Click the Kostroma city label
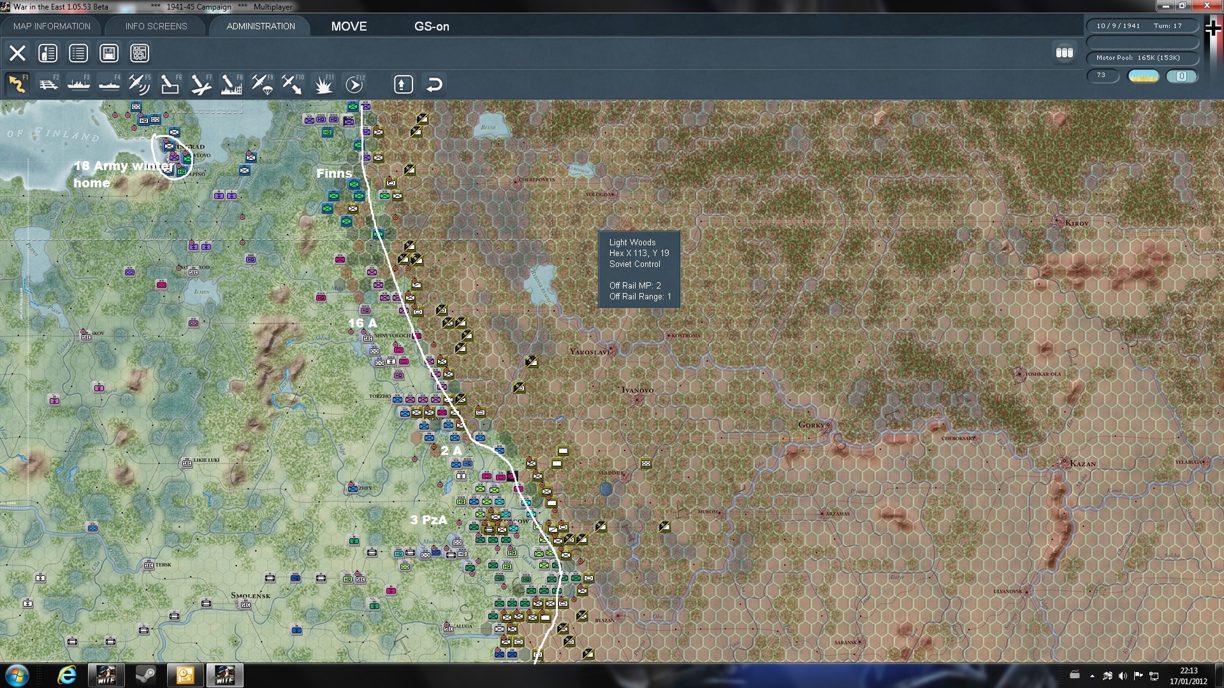 pos(685,335)
